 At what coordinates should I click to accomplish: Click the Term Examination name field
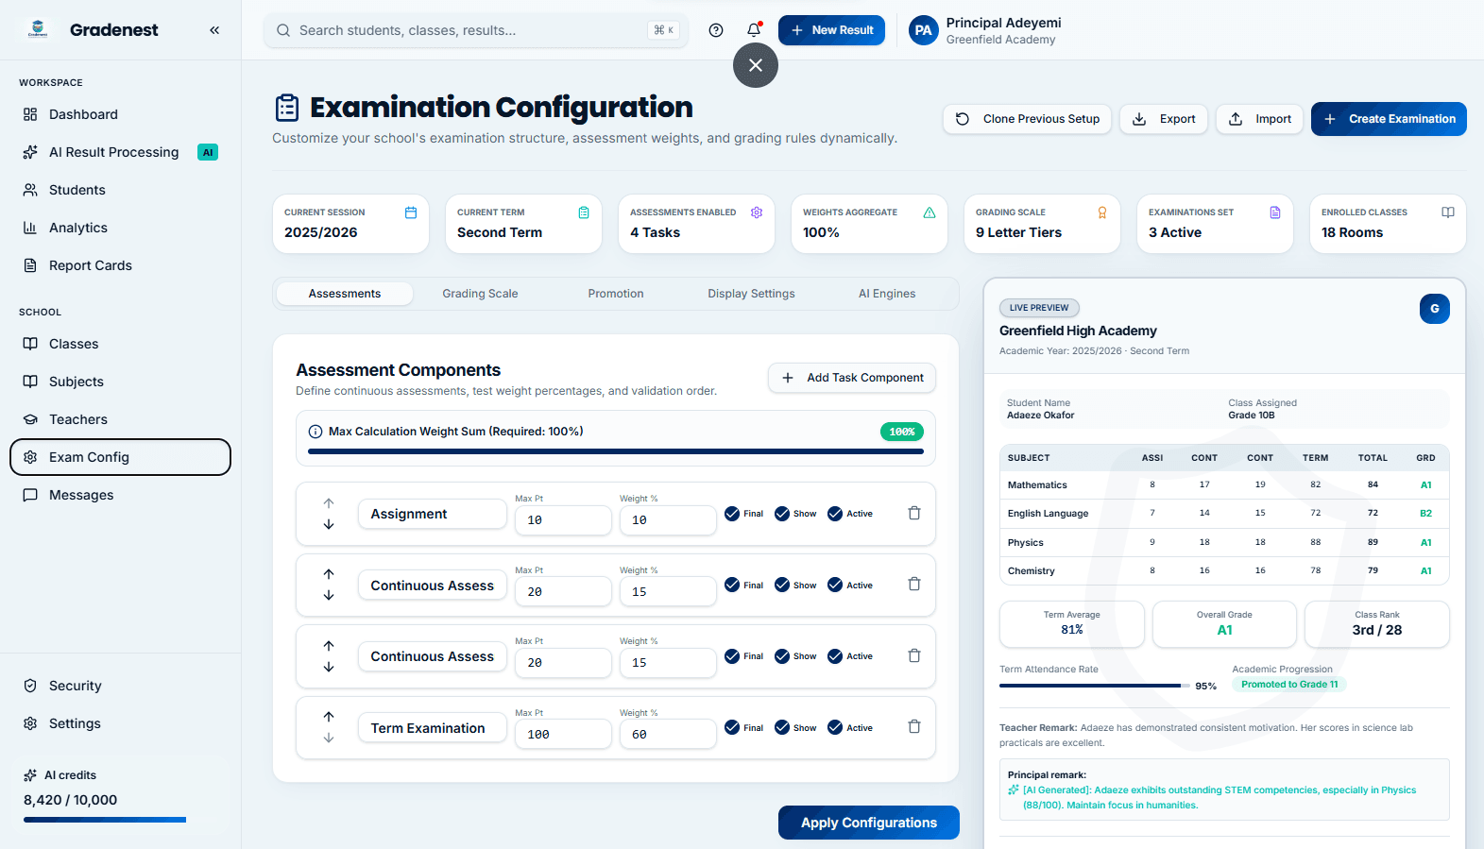pyautogui.click(x=433, y=727)
